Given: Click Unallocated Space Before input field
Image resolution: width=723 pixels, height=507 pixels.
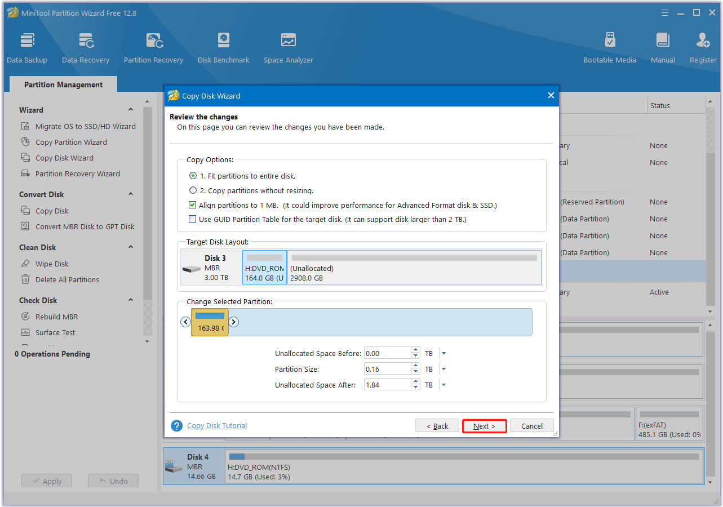Looking at the screenshot, I should (388, 354).
